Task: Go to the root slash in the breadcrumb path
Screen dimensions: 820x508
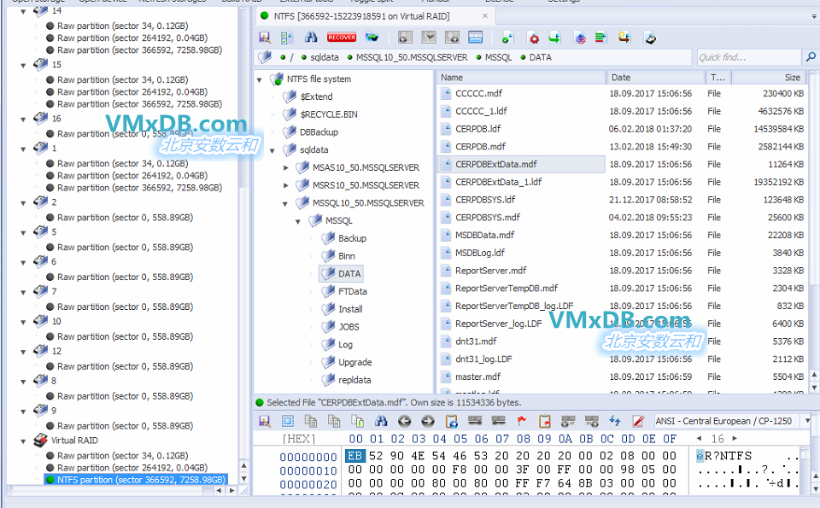Action: tap(291, 57)
